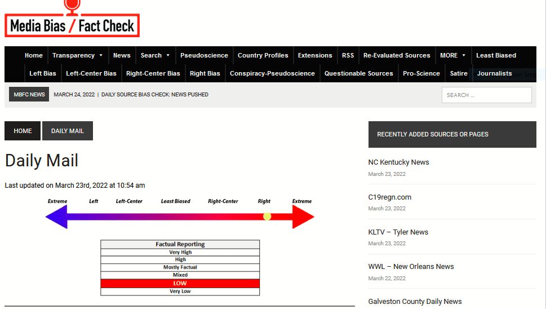546x309 pixels.
Task: Open the C19regn.com source
Action: coord(390,197)
